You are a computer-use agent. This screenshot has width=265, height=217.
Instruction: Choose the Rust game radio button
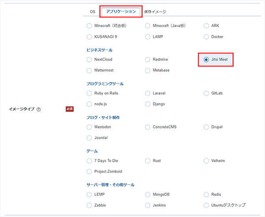point(148,161)
